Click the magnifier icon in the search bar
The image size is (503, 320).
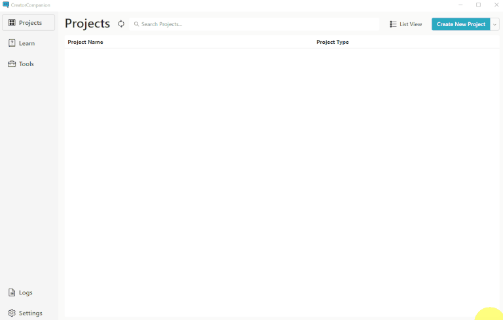(x=136, y=24)
